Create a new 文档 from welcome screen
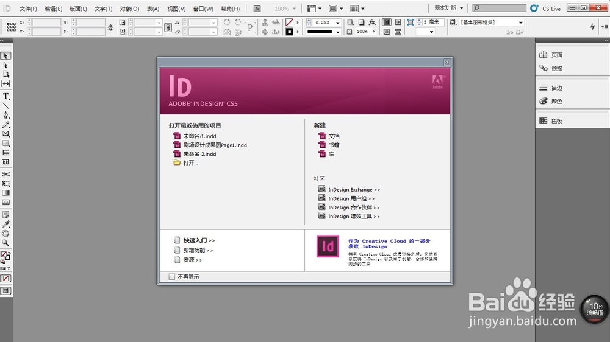 [334, 136]
